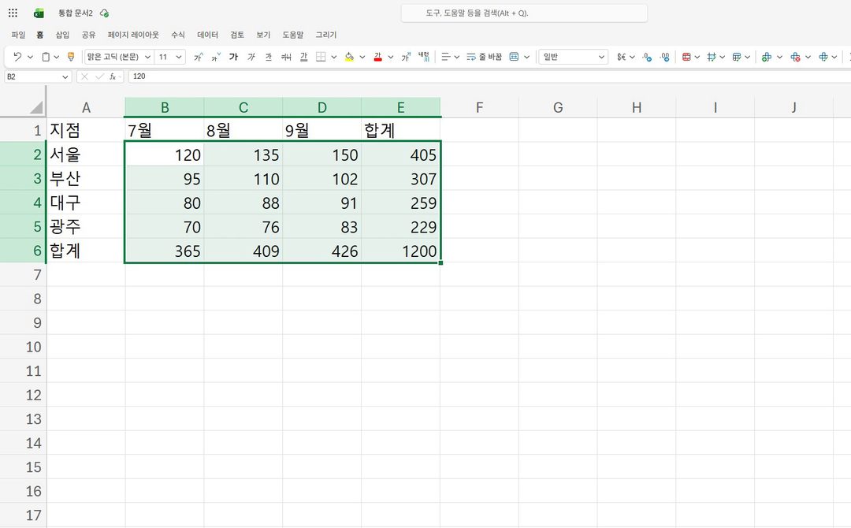Apply the cell borders icon
851x528 pixels.
pyautogui.click(x=321, y=57)
